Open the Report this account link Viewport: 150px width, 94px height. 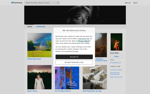[x=116, y=77]
